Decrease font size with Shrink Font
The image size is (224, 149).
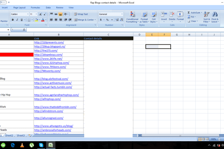(x=45, y=14)
